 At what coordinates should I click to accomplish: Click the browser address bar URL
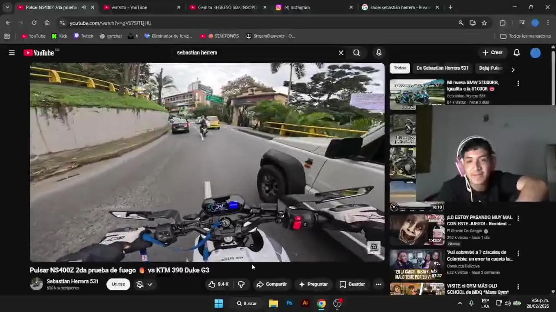tap(110, 23)
